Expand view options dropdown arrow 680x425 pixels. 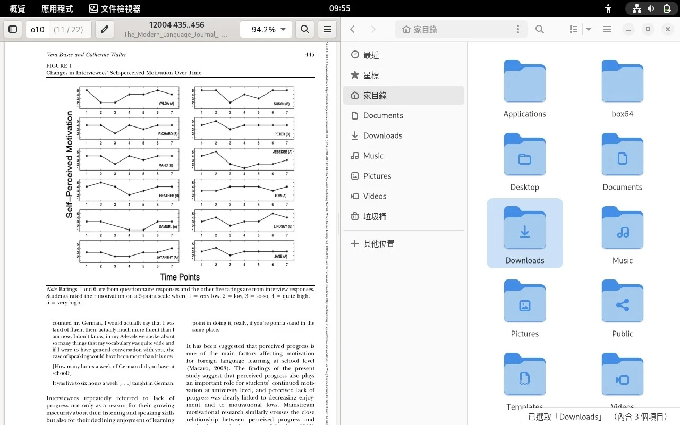pyautogui.click(x=589, y=30)
